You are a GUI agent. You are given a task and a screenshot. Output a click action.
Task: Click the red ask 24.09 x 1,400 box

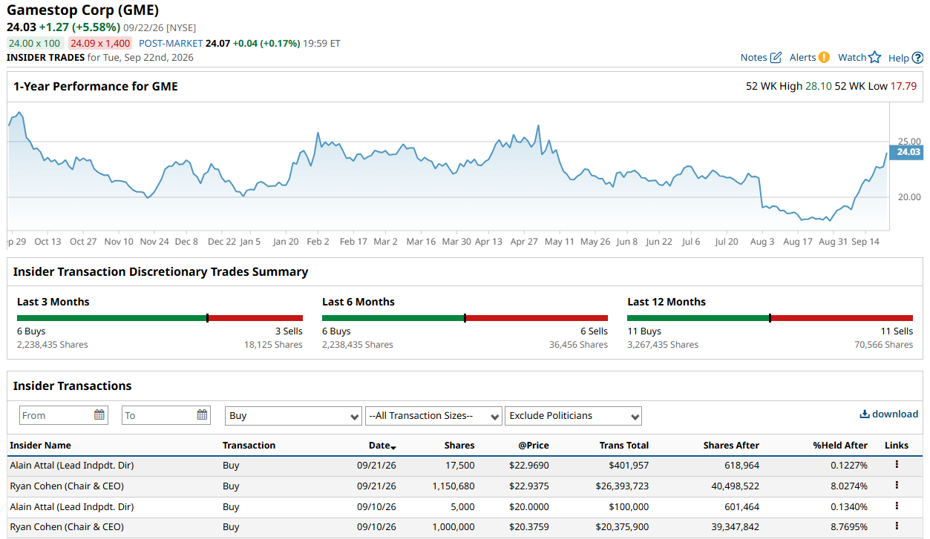(100, 43)
